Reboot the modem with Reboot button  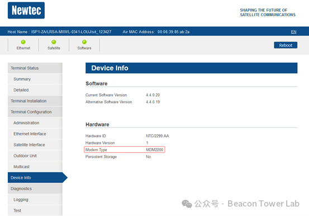pyautogui.click(x=286, y=45)
